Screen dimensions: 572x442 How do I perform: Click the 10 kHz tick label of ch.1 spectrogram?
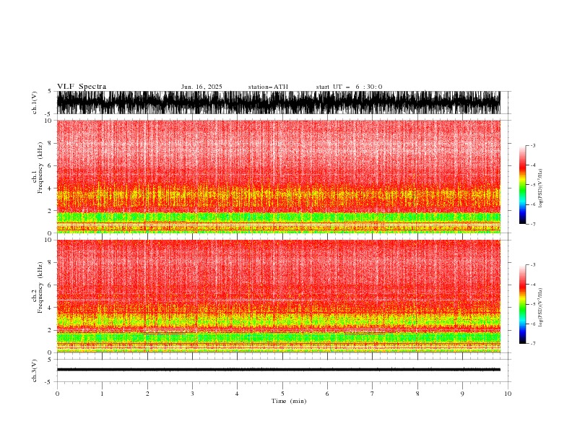48,121
